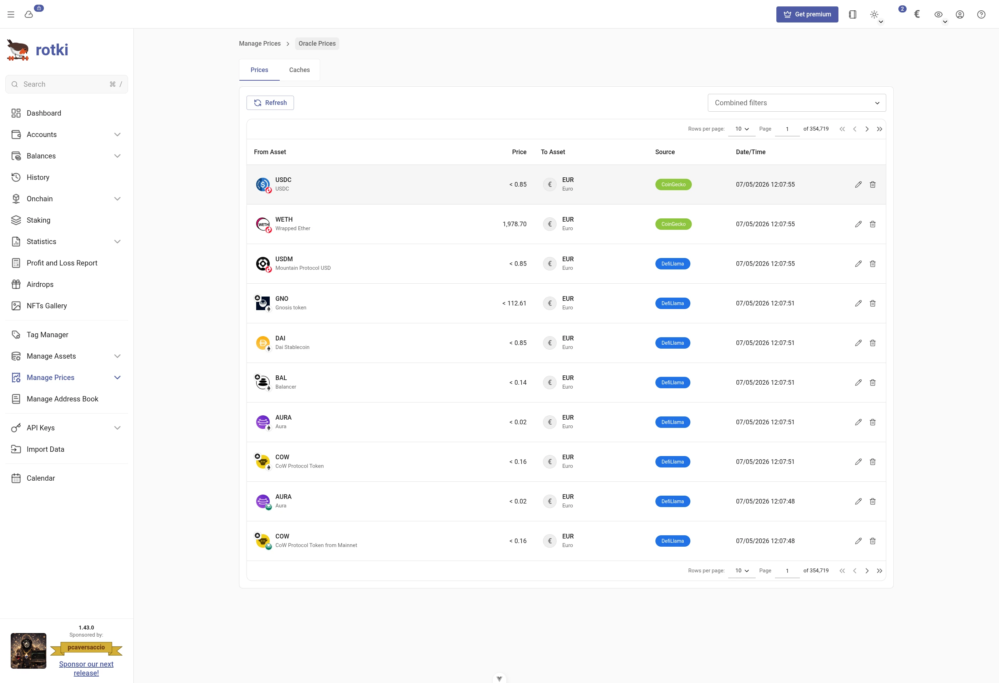
Task: Open the cloud sync status icon
Action: coord(29,14)
